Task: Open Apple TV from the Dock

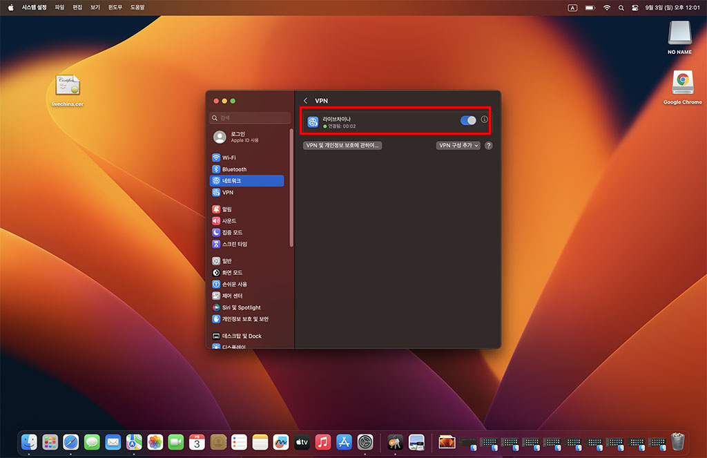Action: [302, 442]
